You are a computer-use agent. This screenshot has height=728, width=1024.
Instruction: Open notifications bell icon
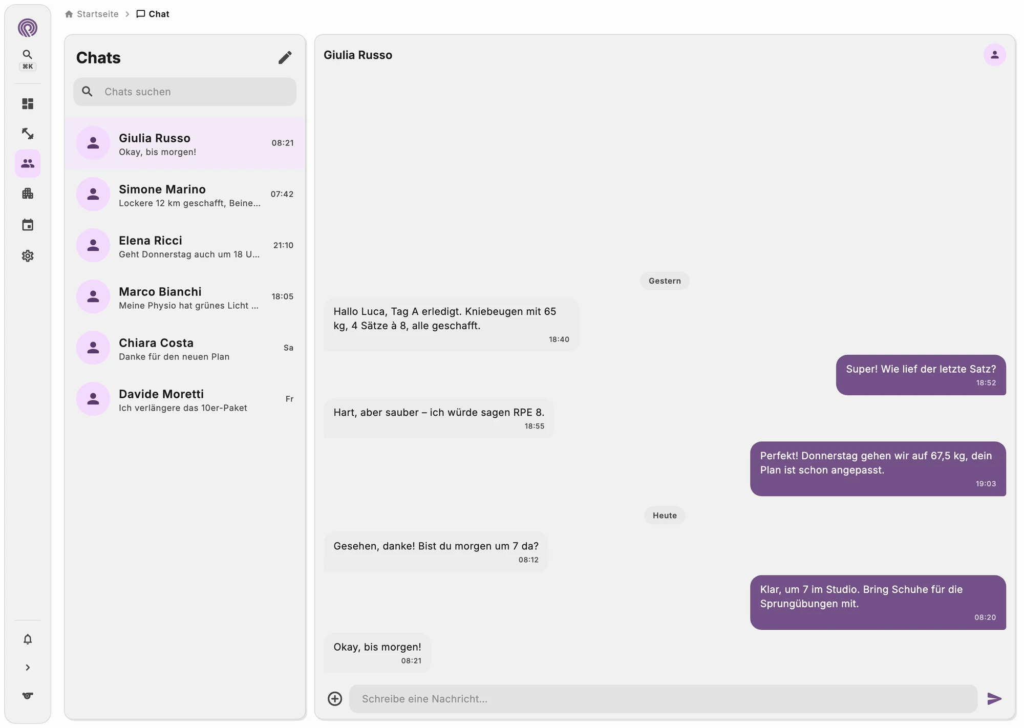(28, 639)
